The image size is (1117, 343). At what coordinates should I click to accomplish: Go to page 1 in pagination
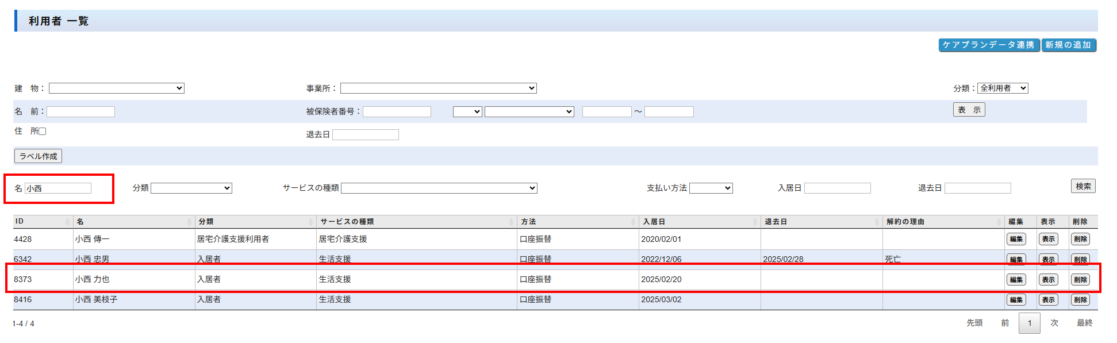click(1029, 323)
